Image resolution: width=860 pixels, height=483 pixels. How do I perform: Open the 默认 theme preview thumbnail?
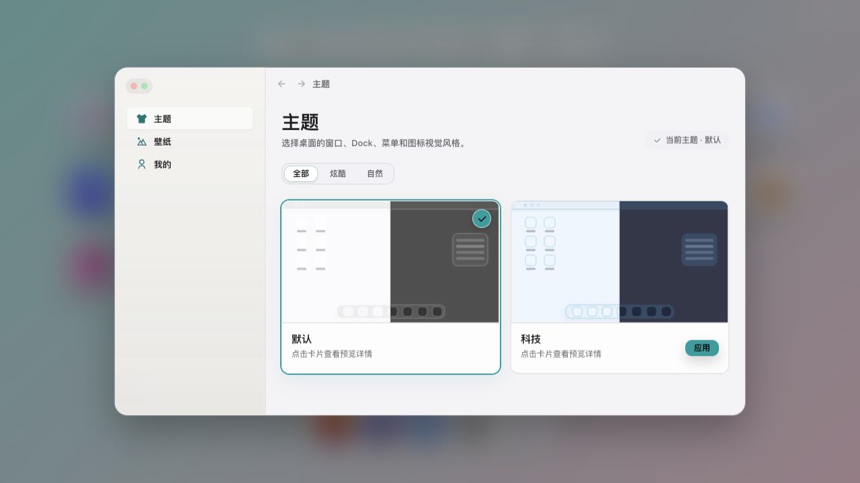pyautogui.click(x=390, y=262)
